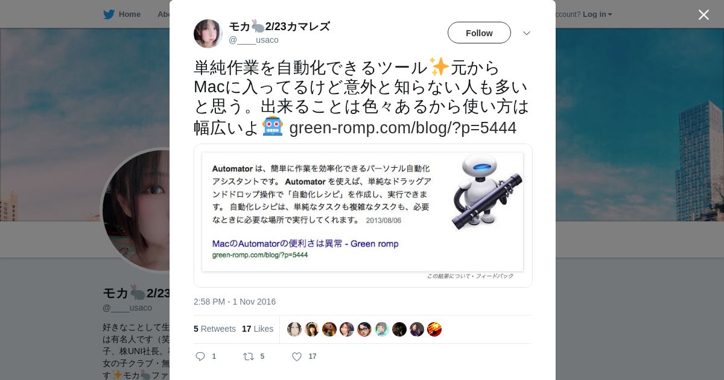Close the tweet overlay with X
Viewport: 724px width, 380px height.
point(703,14)
